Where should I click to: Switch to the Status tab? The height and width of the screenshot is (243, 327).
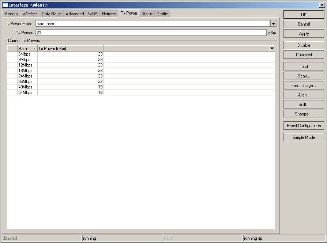tap(147, 14)
